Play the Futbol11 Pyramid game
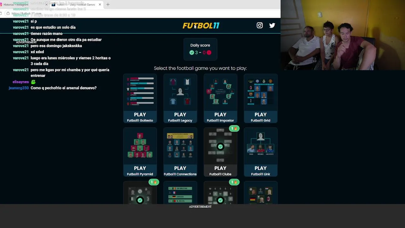Image resolution: width=405 pixels, height=228 pixels. (x=140, y=170)
